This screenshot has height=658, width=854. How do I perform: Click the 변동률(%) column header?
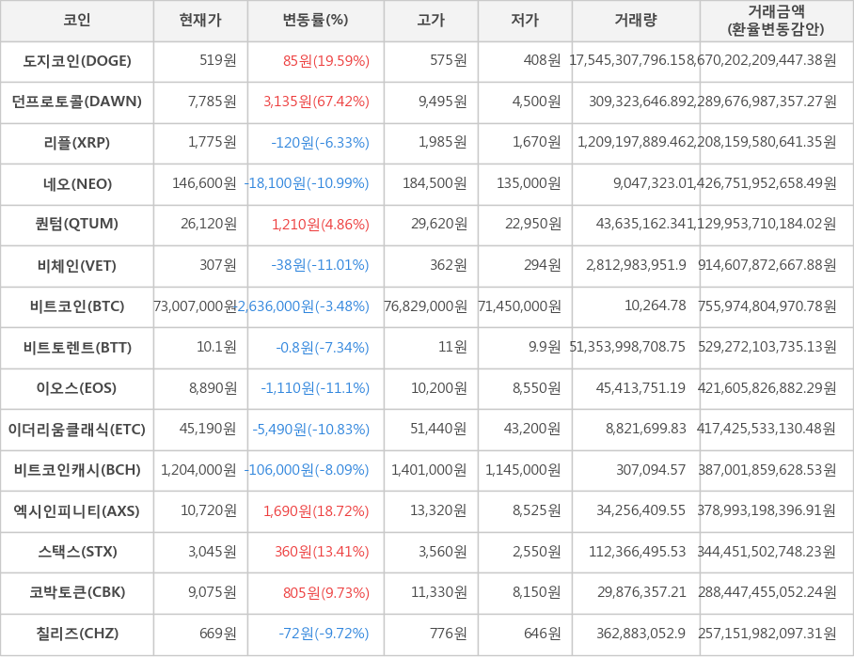315,21
